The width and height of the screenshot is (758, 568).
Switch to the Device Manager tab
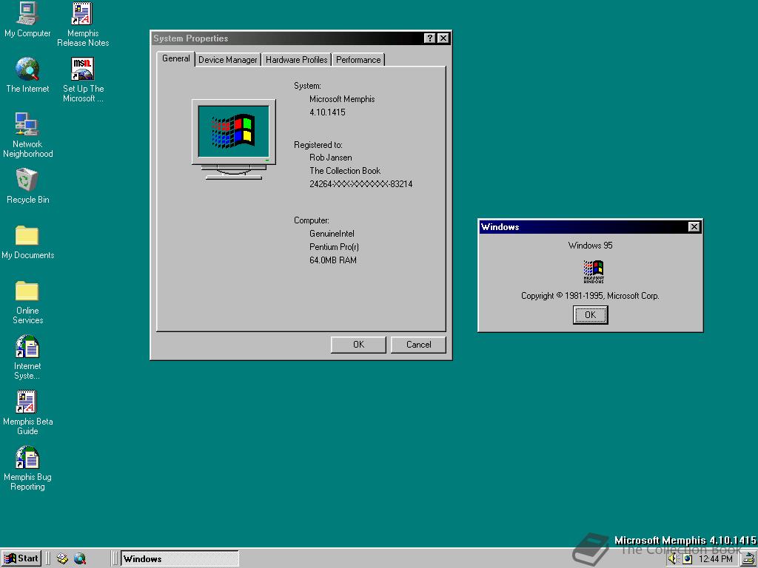[x=228, y=60]
